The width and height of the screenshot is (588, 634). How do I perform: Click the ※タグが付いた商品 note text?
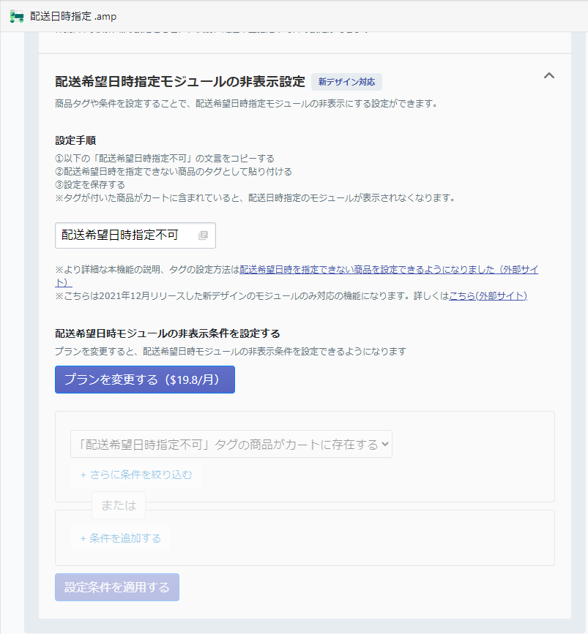(x=256, y=198)
